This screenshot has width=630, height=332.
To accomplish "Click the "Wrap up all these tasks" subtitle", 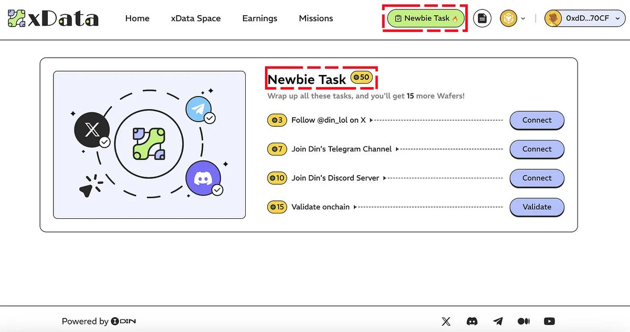I will pyautogui.click(x=366, y=96).
